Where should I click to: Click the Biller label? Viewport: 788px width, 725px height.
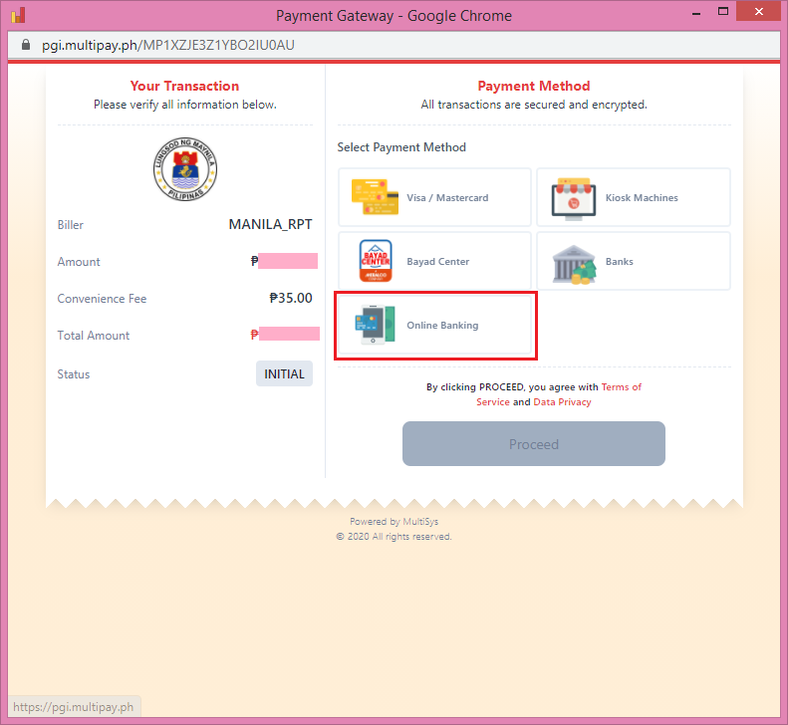[x=71, y=225]
